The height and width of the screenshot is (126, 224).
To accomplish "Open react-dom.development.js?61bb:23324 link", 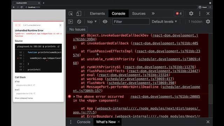I will (134, 75).
